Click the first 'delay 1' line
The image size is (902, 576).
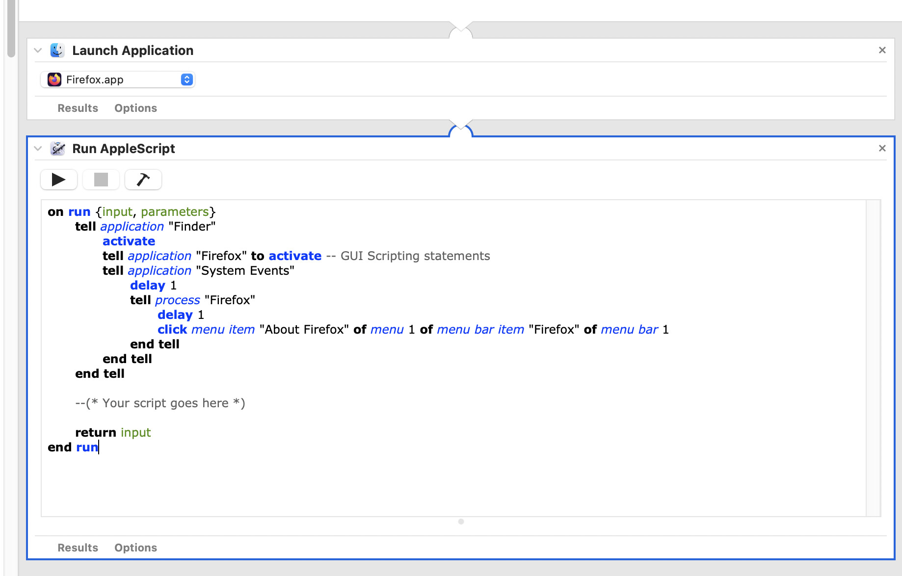tap(153, 286)
